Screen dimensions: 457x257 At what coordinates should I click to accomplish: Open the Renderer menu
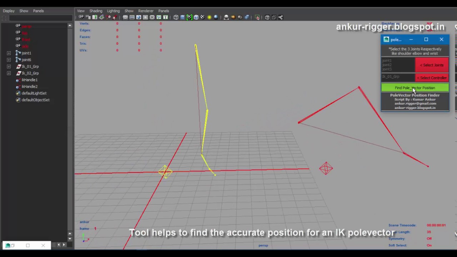tap(146, 11)
